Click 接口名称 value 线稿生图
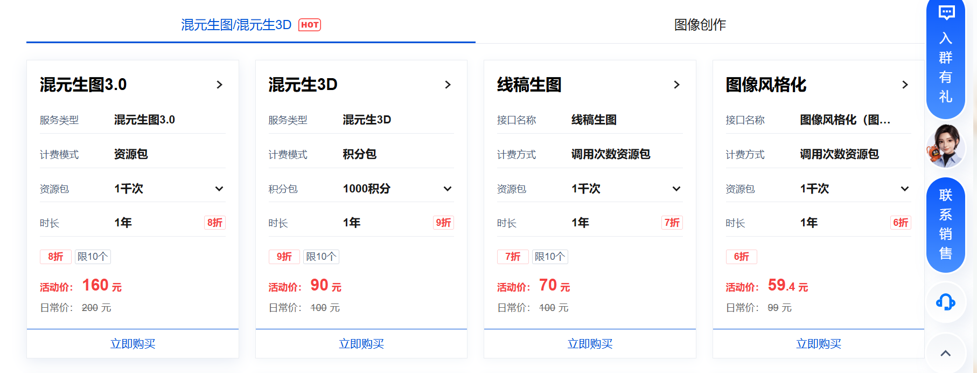This screenshot has height=373, width=977. pos(594,120)
